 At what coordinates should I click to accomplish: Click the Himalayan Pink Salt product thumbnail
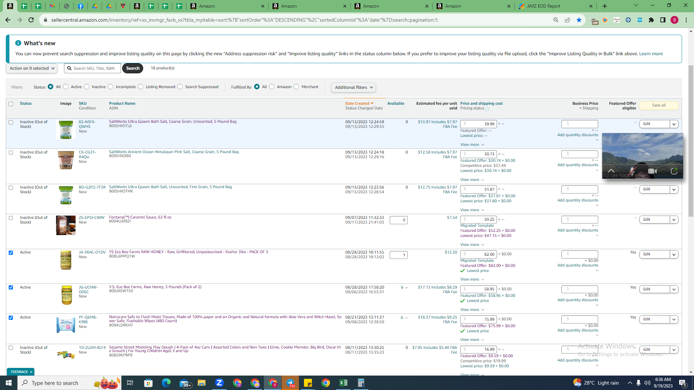(x=66, y=160)
